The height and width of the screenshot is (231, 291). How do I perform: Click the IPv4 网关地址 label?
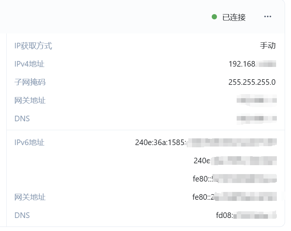click(x=30, y=100)
